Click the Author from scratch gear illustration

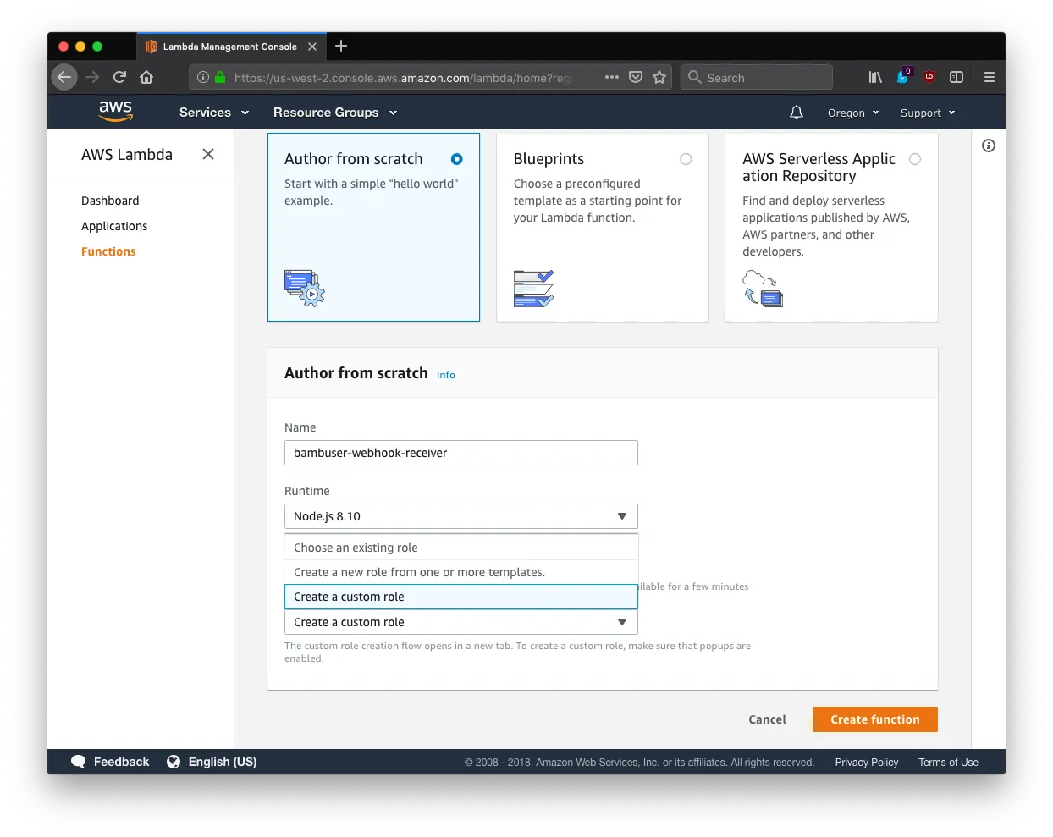click(305, 288)
